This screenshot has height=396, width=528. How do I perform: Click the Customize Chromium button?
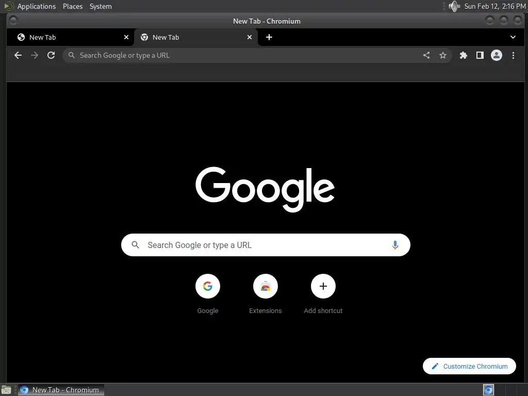coord(469,366)
